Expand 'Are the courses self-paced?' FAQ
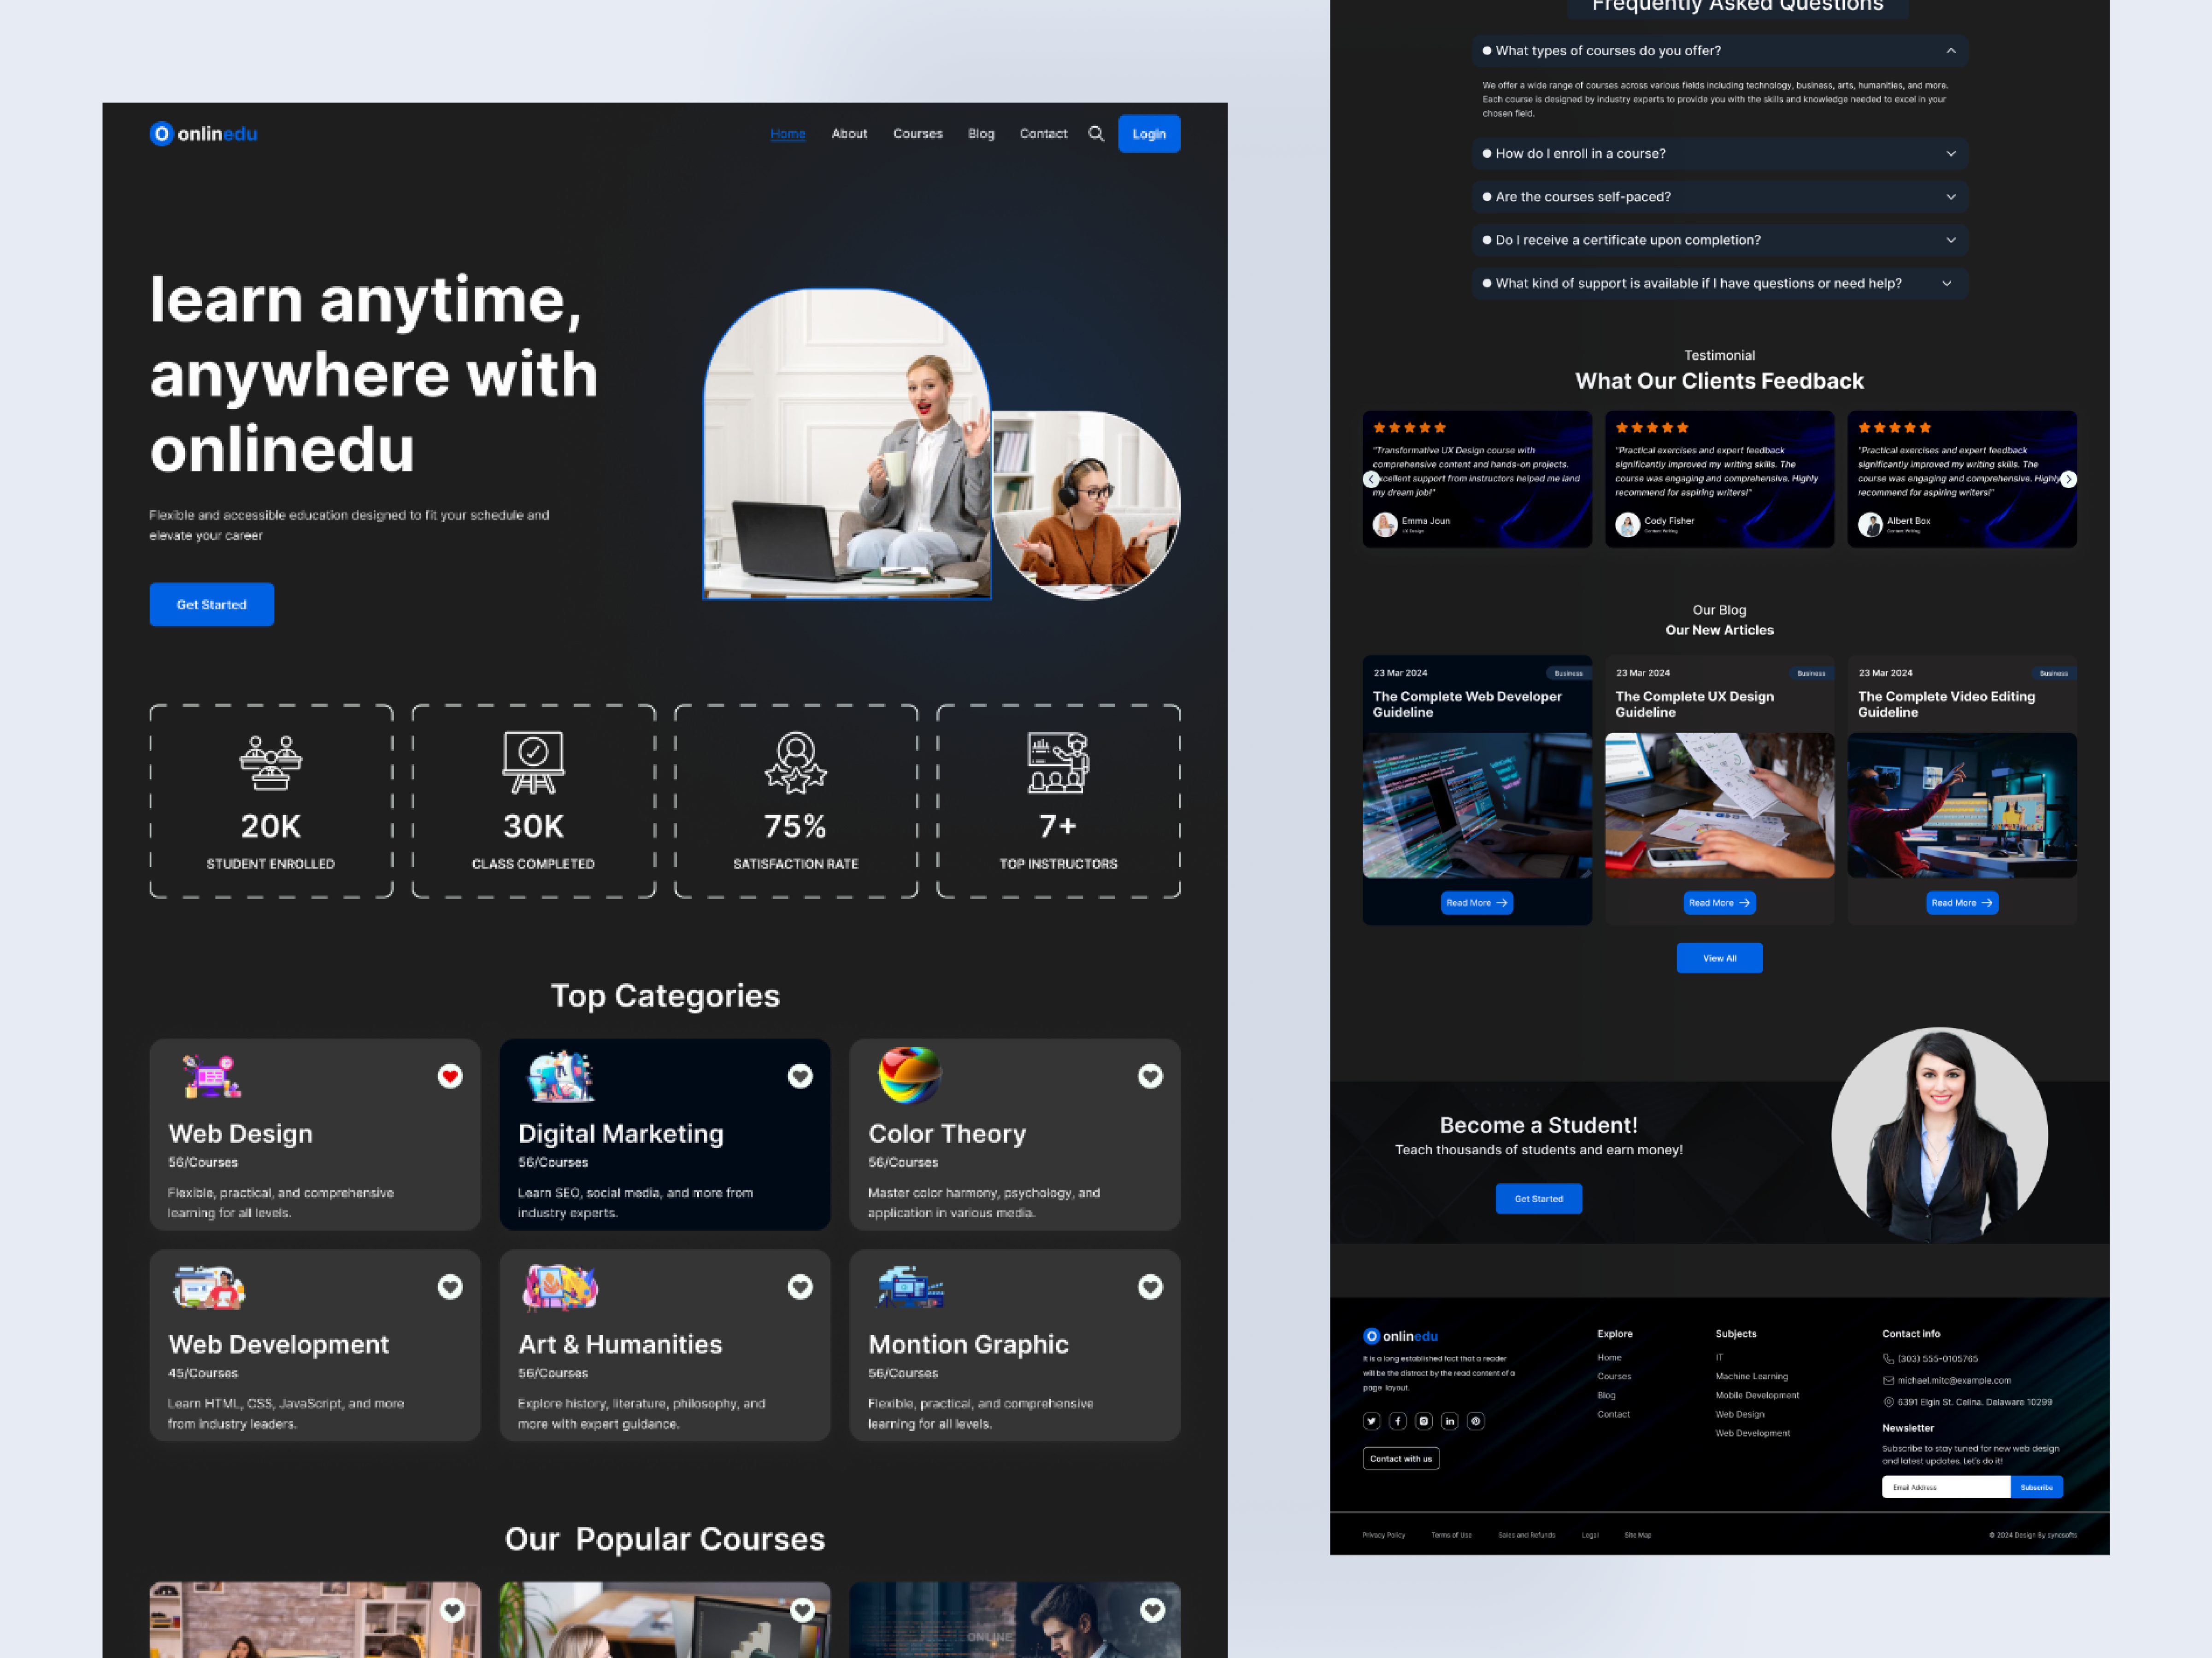The image size is (2212, 1658). (1719, 197)
